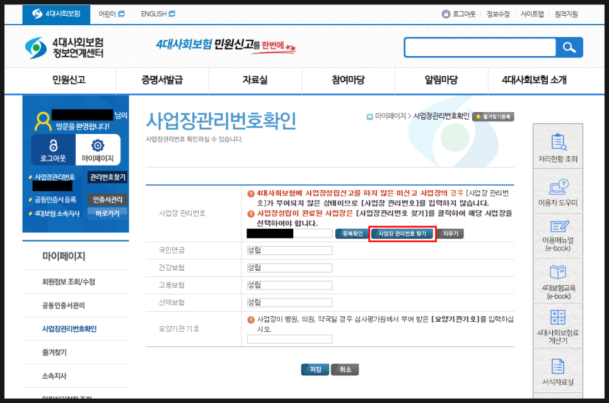Click the 취소 button
This screenshot has width=609, height=403.
pos(345,370)
